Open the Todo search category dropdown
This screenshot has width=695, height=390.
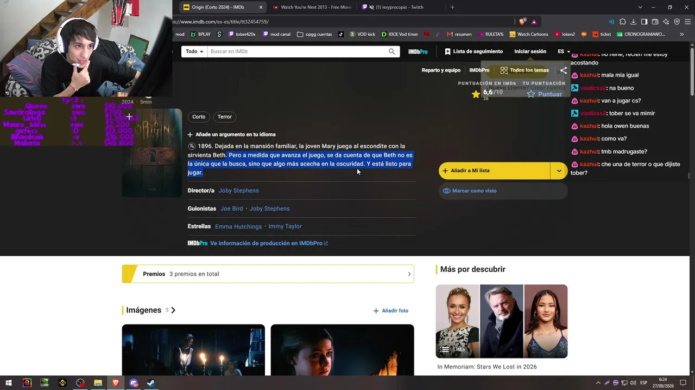(194, 51)
